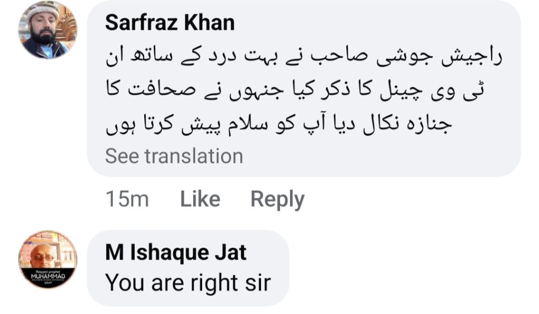The width and height of the screenshot is (539, 314).
Task: Tap See translation under the Urdu comment
Action: point(174,156)
